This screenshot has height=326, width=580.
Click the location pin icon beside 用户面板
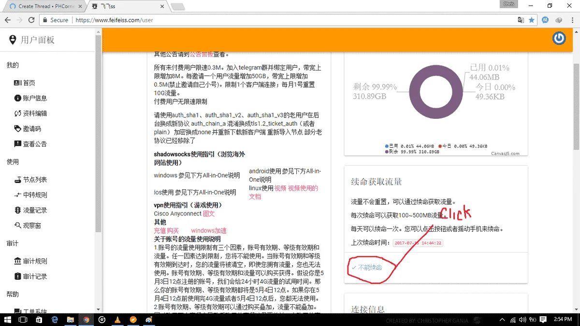(x=13, y=40)
